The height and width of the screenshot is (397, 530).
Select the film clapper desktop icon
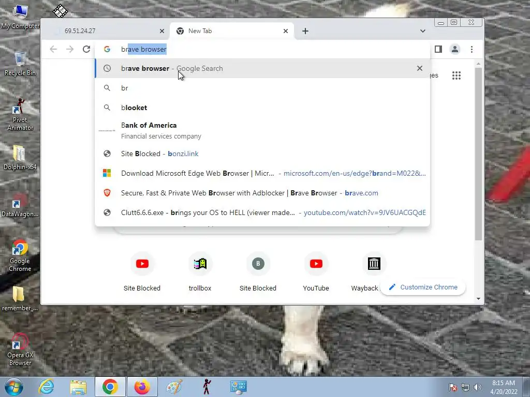point(60,11)
